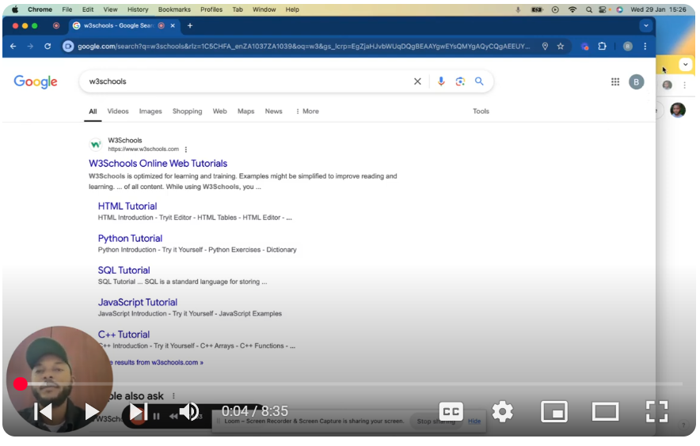Expand yellow dropdown chevron in background window
The width and height of the screenshot is (700, 446).
(685, 64)
